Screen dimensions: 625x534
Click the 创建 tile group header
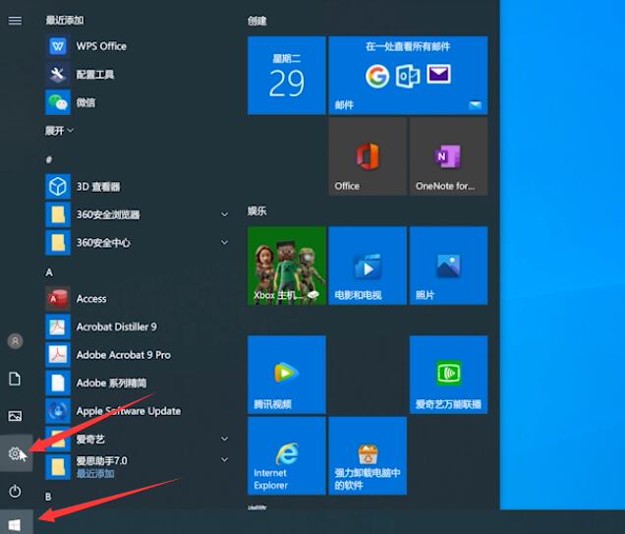(256, 21)
